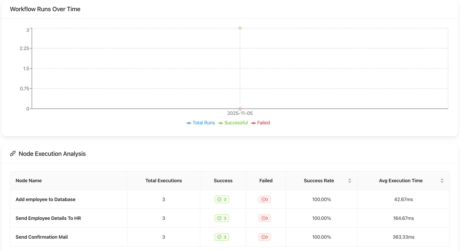Click failed badge for Add employee to Database
Viewport: 460px width, 251px height.
tap(264, 200)
